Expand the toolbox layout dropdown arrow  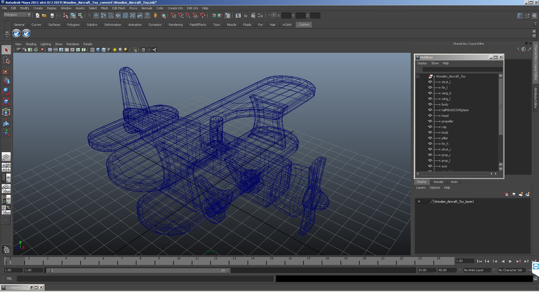pyautogui.click(x=6, y=220)
